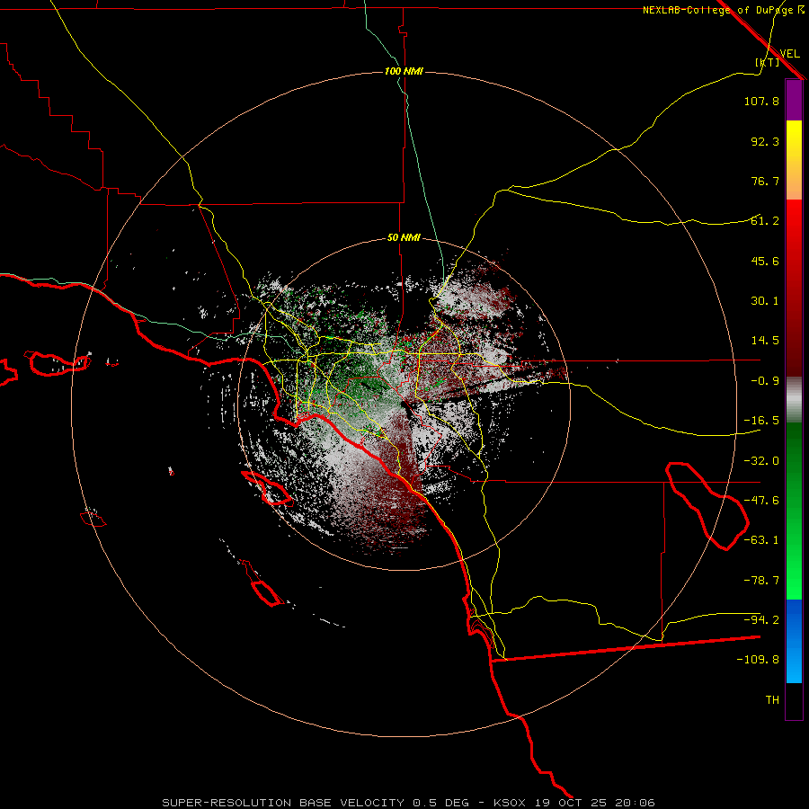
Task: Click the TH legend label
Action: [x=772, y=700]
